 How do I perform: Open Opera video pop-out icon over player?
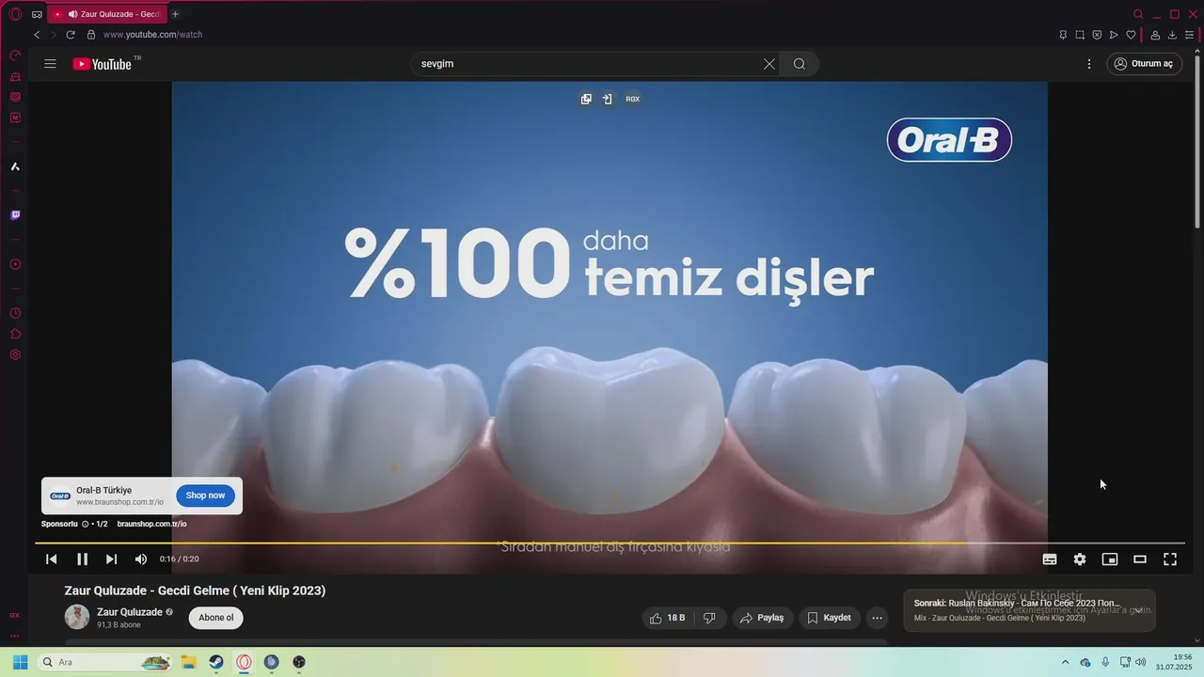(x=586, y=99)
